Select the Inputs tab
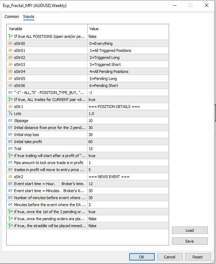The width and height of the screenshot is (216, 264). pos(29,17)
